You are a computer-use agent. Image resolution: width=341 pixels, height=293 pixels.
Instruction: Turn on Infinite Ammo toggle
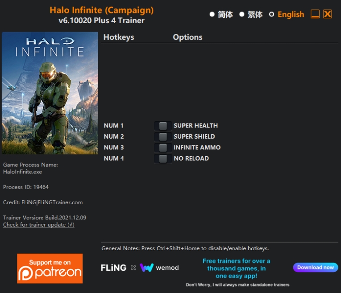pyautogui.click(x=163, y=148)
